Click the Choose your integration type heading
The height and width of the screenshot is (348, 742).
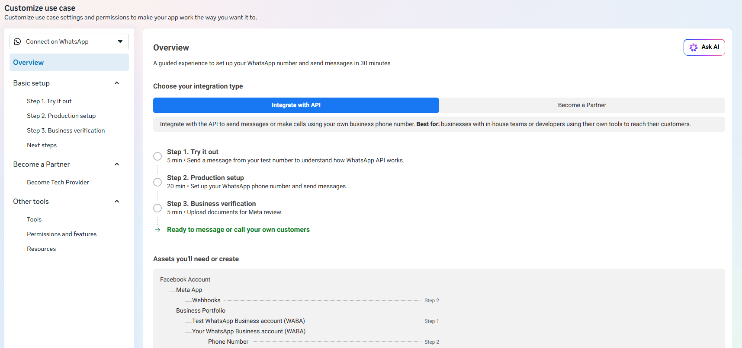[x=198, y=86]
